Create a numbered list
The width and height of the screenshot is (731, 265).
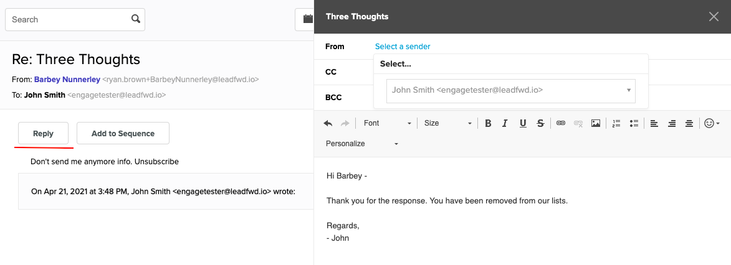click(x=616, y=123)
